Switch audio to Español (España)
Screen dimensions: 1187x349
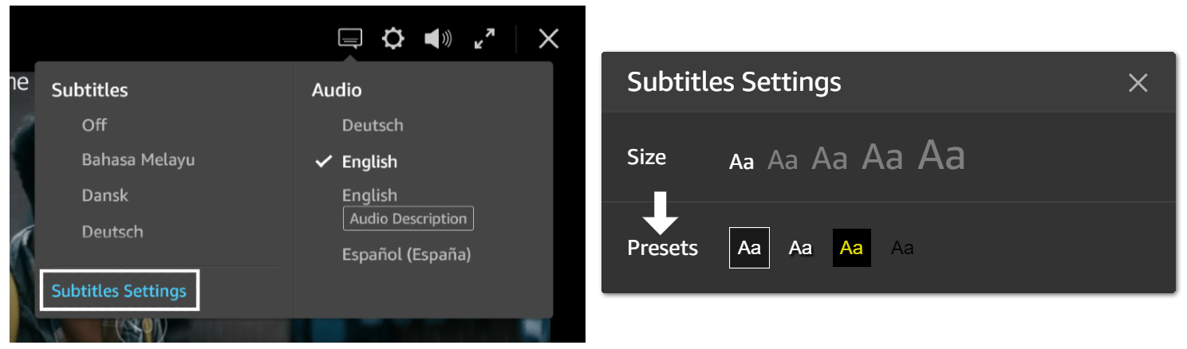[x=407, y=255]
